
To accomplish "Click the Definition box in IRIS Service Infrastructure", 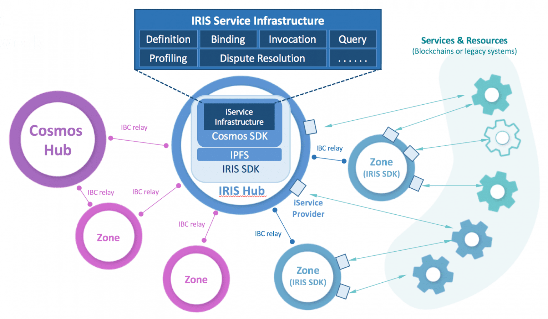I will [168, 39].
